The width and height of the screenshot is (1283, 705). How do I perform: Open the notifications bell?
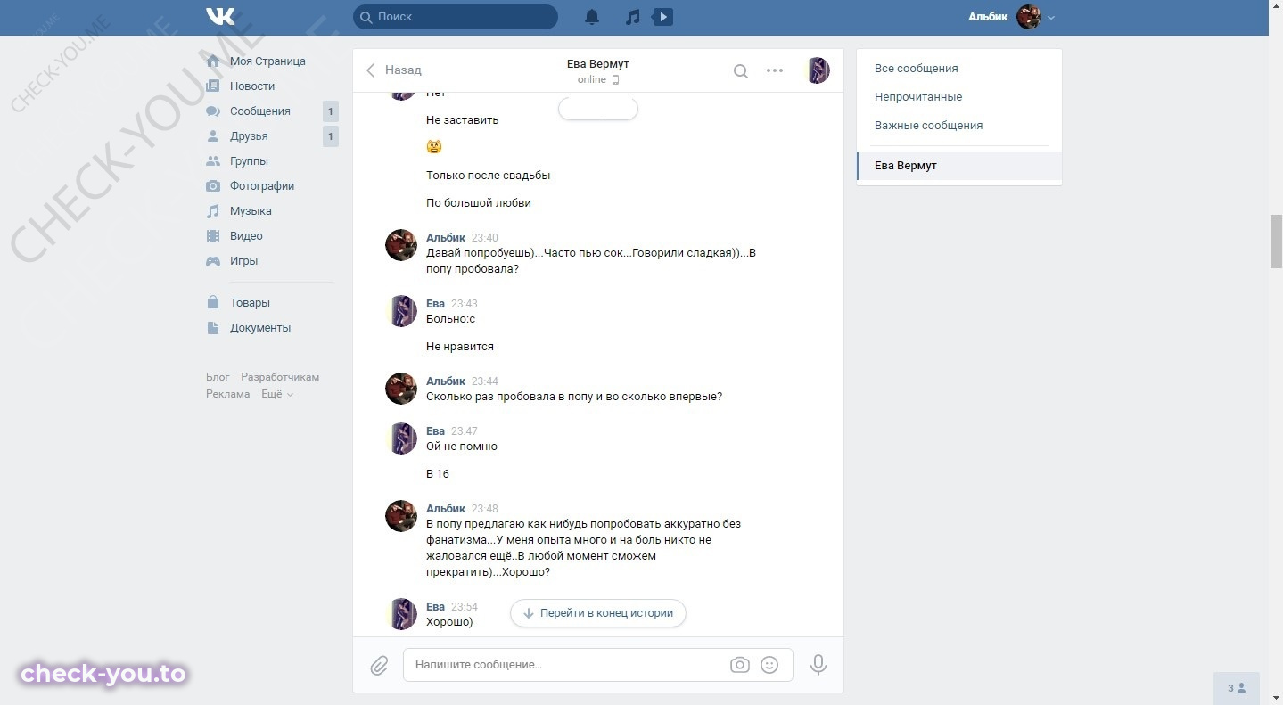coord(592,17)
